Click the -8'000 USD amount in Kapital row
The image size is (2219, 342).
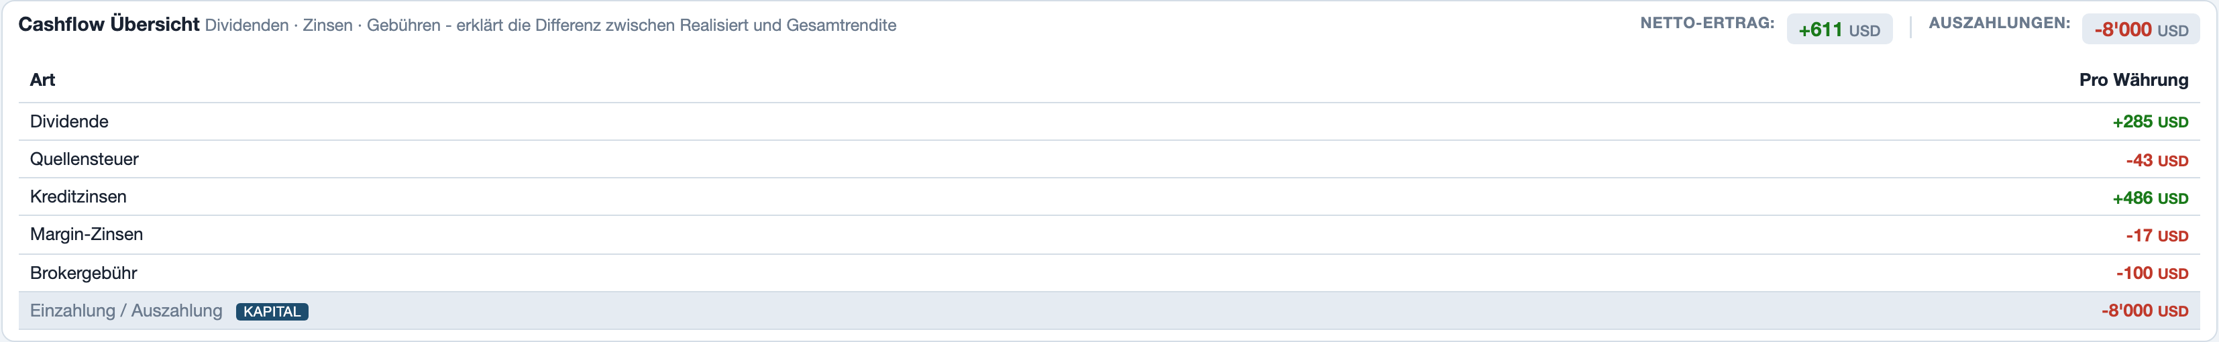2144,311
